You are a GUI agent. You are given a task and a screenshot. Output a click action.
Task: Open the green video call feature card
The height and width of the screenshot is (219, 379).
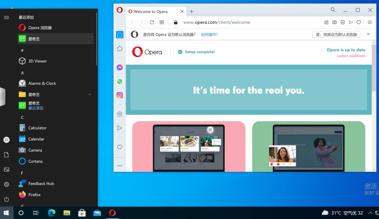(x=308, y=146)
